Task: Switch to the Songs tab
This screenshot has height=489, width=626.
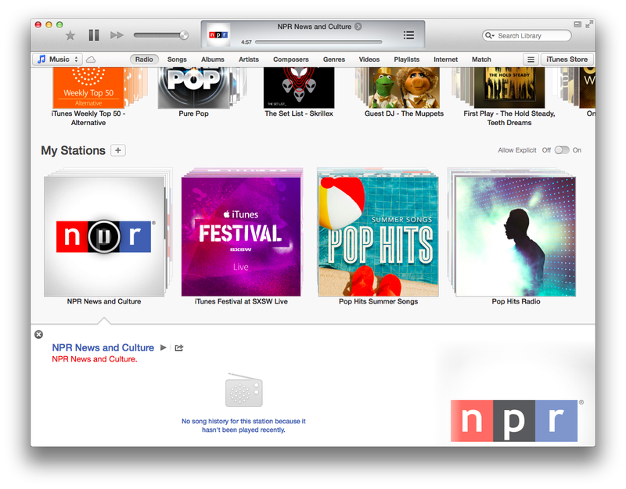Action: 177,59
